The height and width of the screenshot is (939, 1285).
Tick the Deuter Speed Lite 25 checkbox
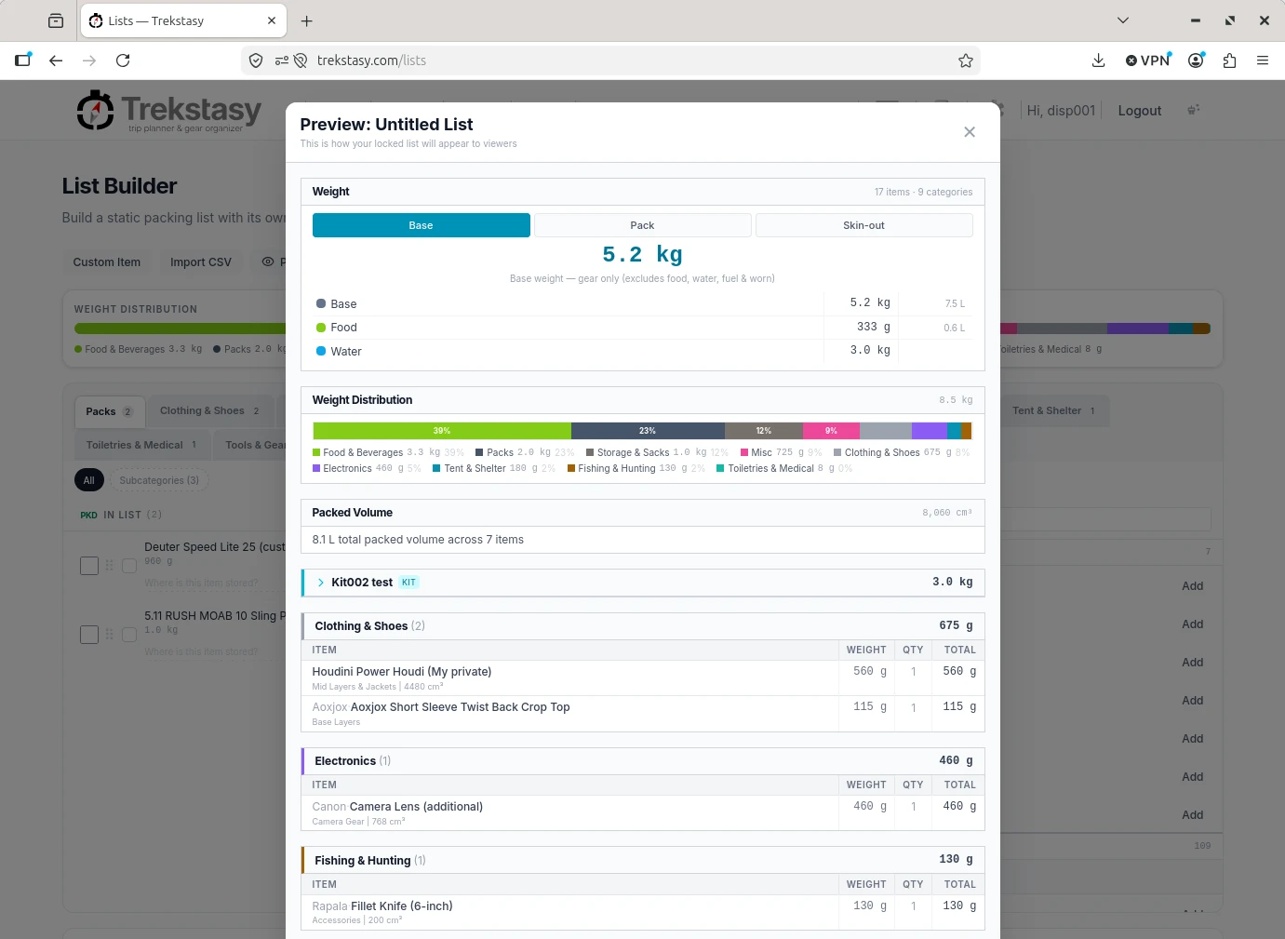[x=89, y=566]
